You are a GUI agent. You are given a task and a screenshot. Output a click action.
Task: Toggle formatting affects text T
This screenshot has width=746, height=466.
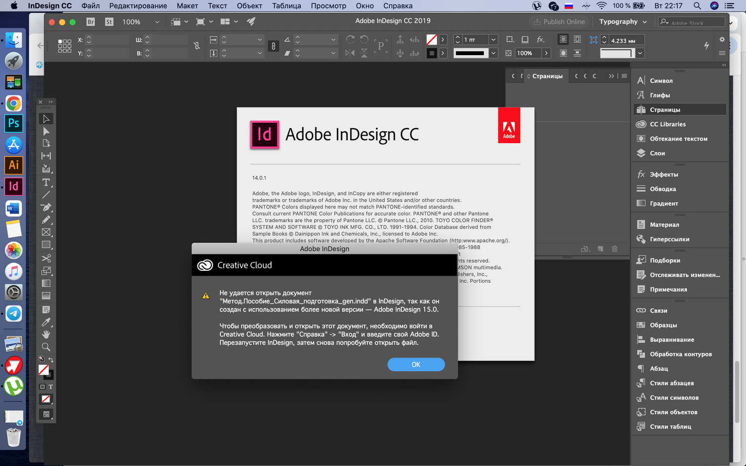(51, 387)
